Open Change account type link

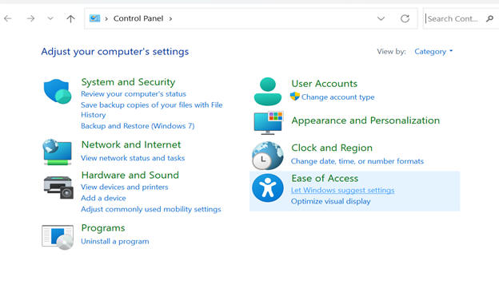coord(337,97)
